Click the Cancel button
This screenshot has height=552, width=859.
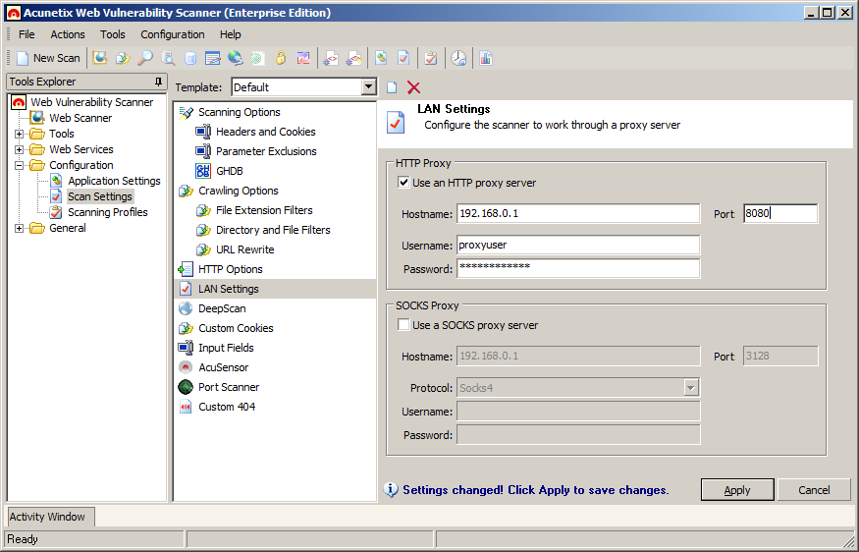click(814, 490)
